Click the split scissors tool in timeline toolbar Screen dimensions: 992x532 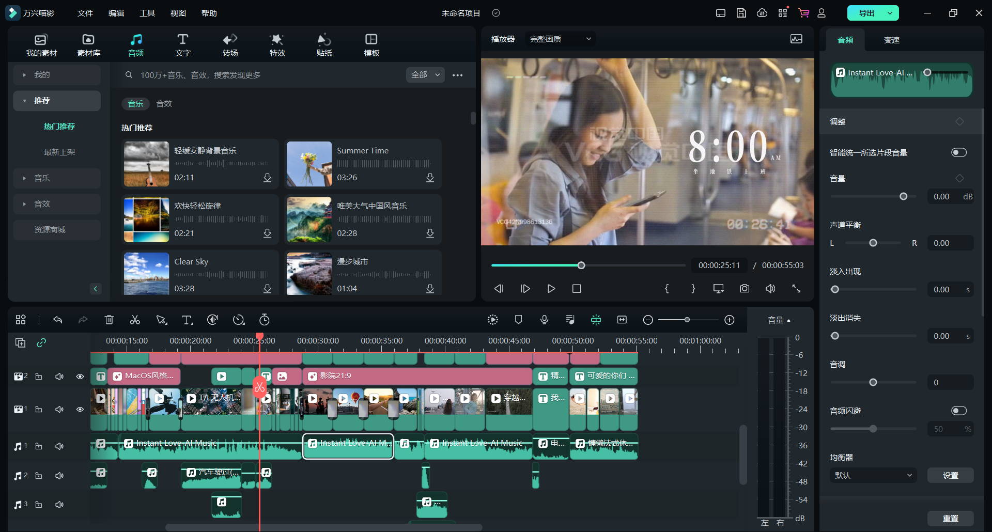tap(135, 320)
